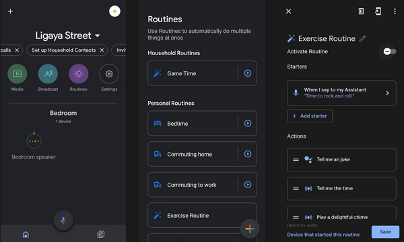Grab the reorder handle for Tell me an joke
This screenshot has height=242, width=404.
coord(296,160)
